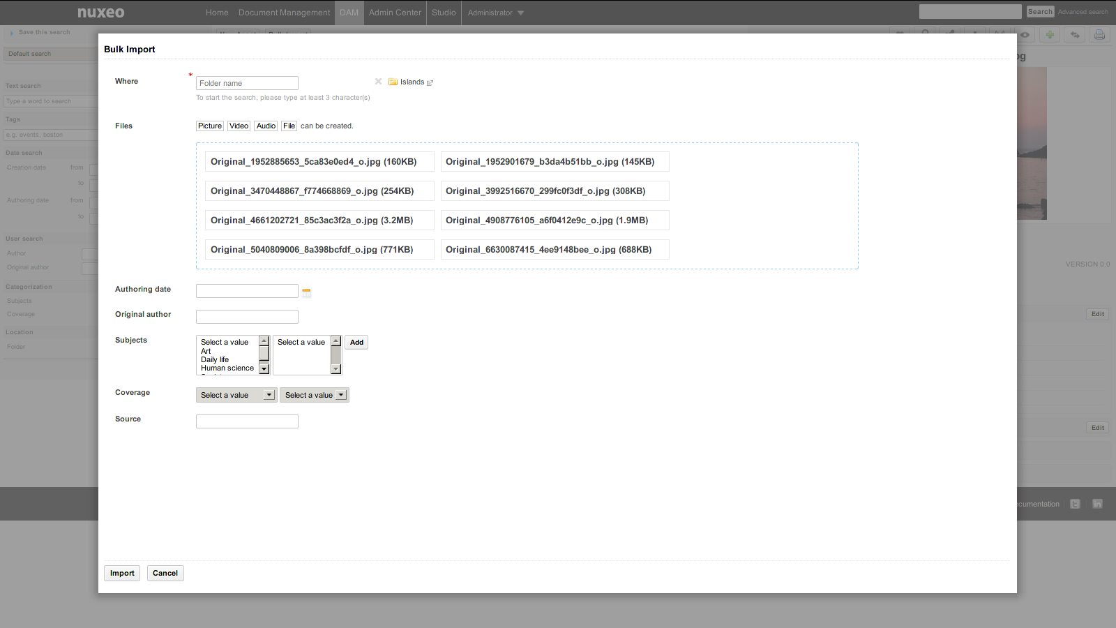Screen dimensions: 1116x628
Task: Click the two-arrows icon in the background toolbar
Action: (1075, 34)
